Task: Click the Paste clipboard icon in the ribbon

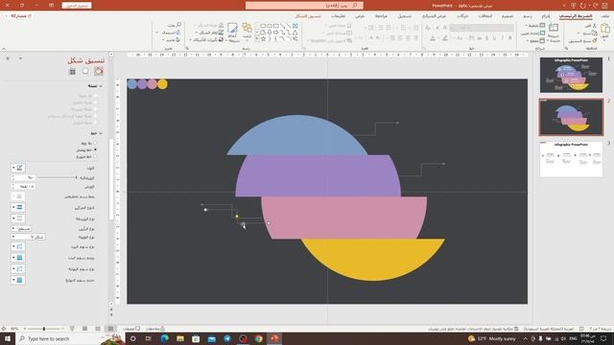Action: pyautogui.click(x=605, y=29)
